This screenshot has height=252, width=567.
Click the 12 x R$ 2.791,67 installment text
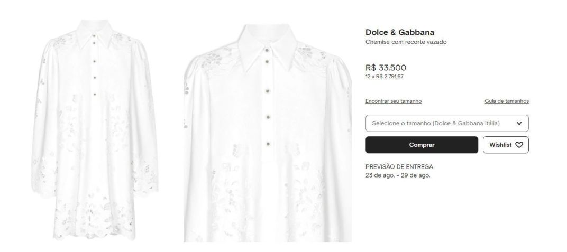click(x=385, y=77)
